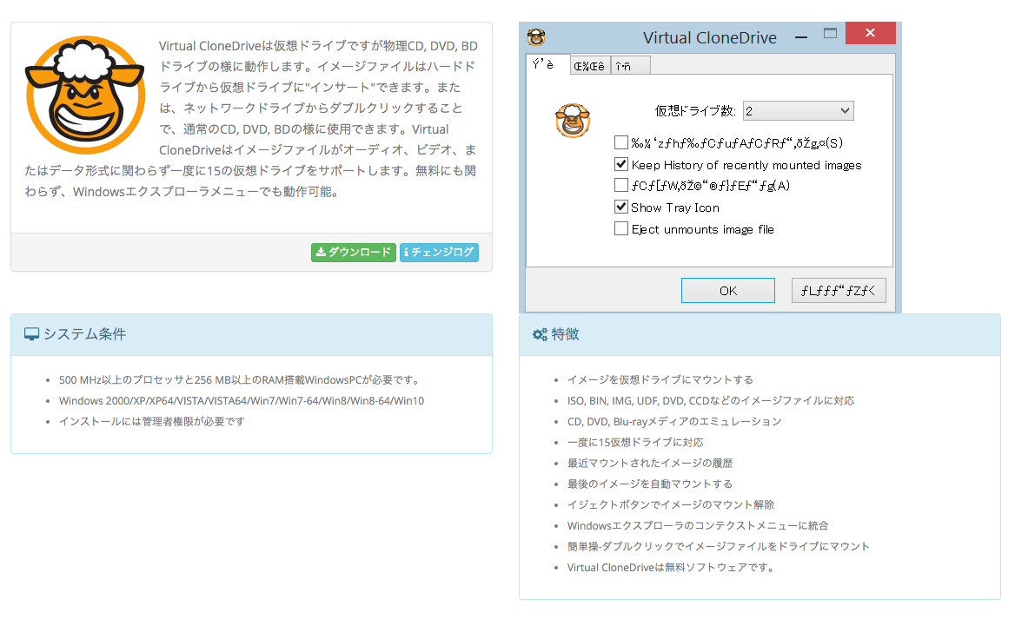Click the Windows 2000/XP supported versions line

pos(242,400)
